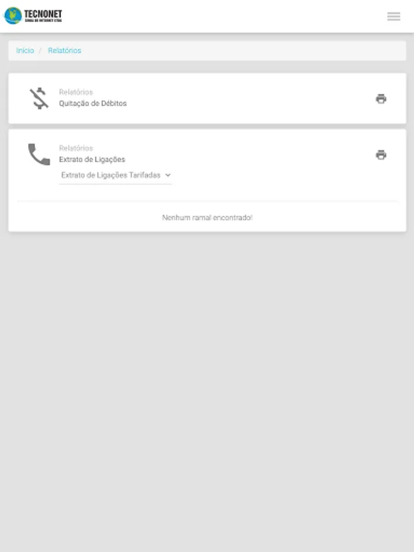
Task: Print the Extrato de Ligações report
Action: (x=381, y=155)
